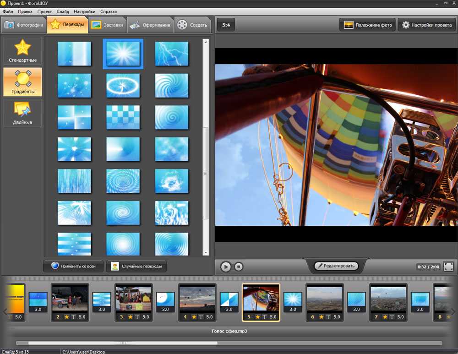Click the timeline horizontal scrollbar handle
Screen dimensions: 458x354
pyautogui.click(x=123, y=343)
